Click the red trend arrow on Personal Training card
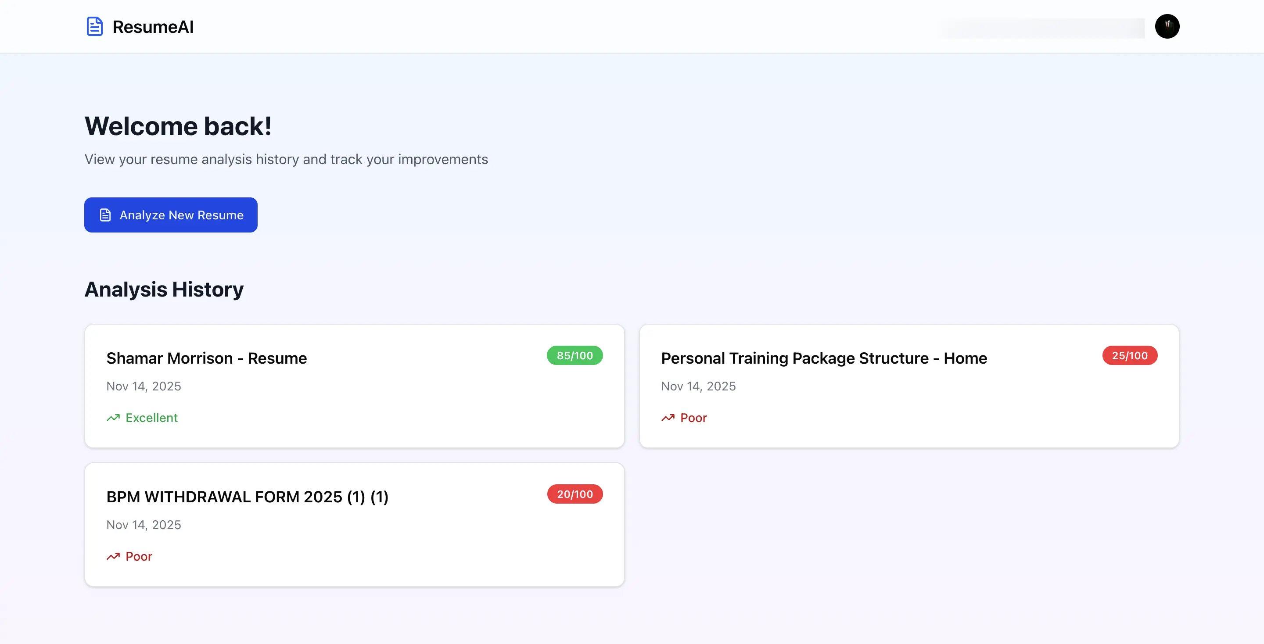 (x=668, y=417)
